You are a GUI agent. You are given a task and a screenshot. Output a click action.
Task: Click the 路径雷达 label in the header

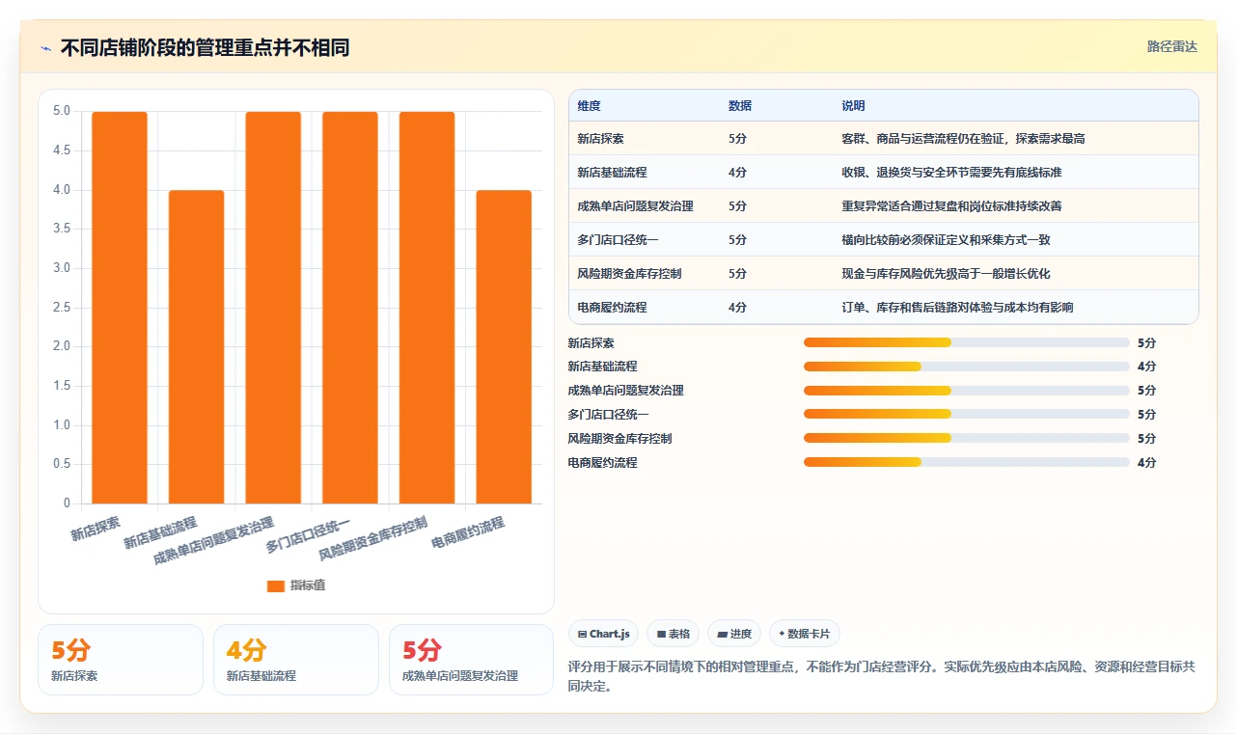[x=1171, y=46]
